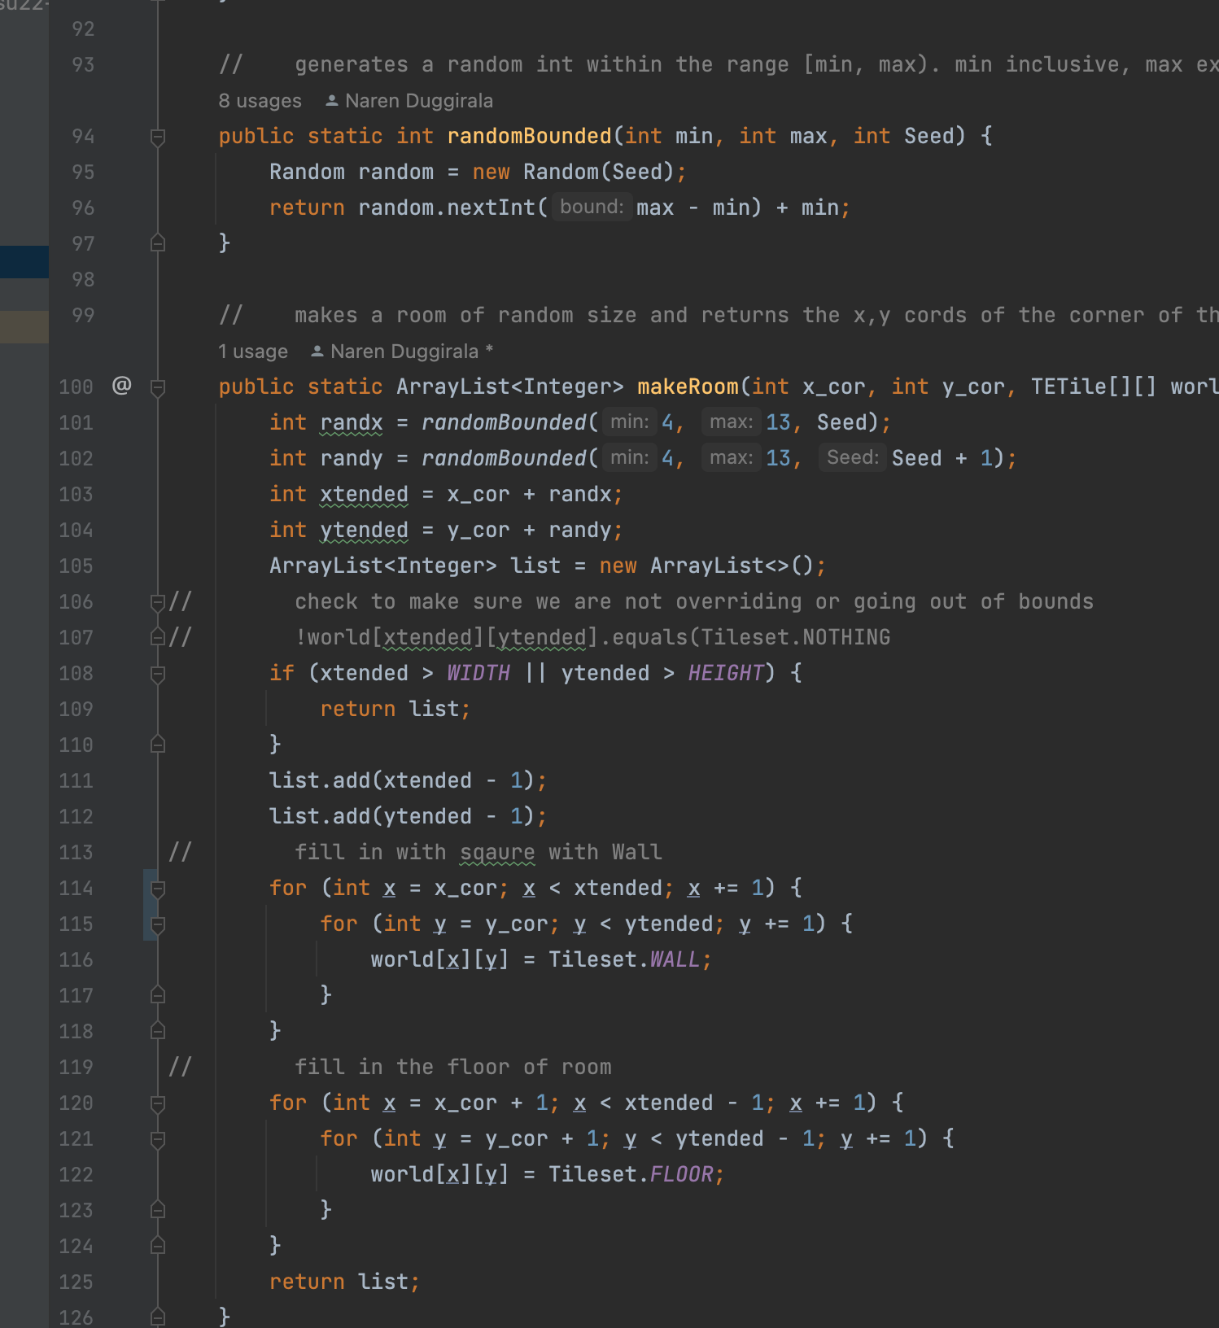Image resolution: width=1219 pixels, height=1328 pixels.
Task: Click "Naren Duggirala" author hint above line 94
Action: point(418,101)
